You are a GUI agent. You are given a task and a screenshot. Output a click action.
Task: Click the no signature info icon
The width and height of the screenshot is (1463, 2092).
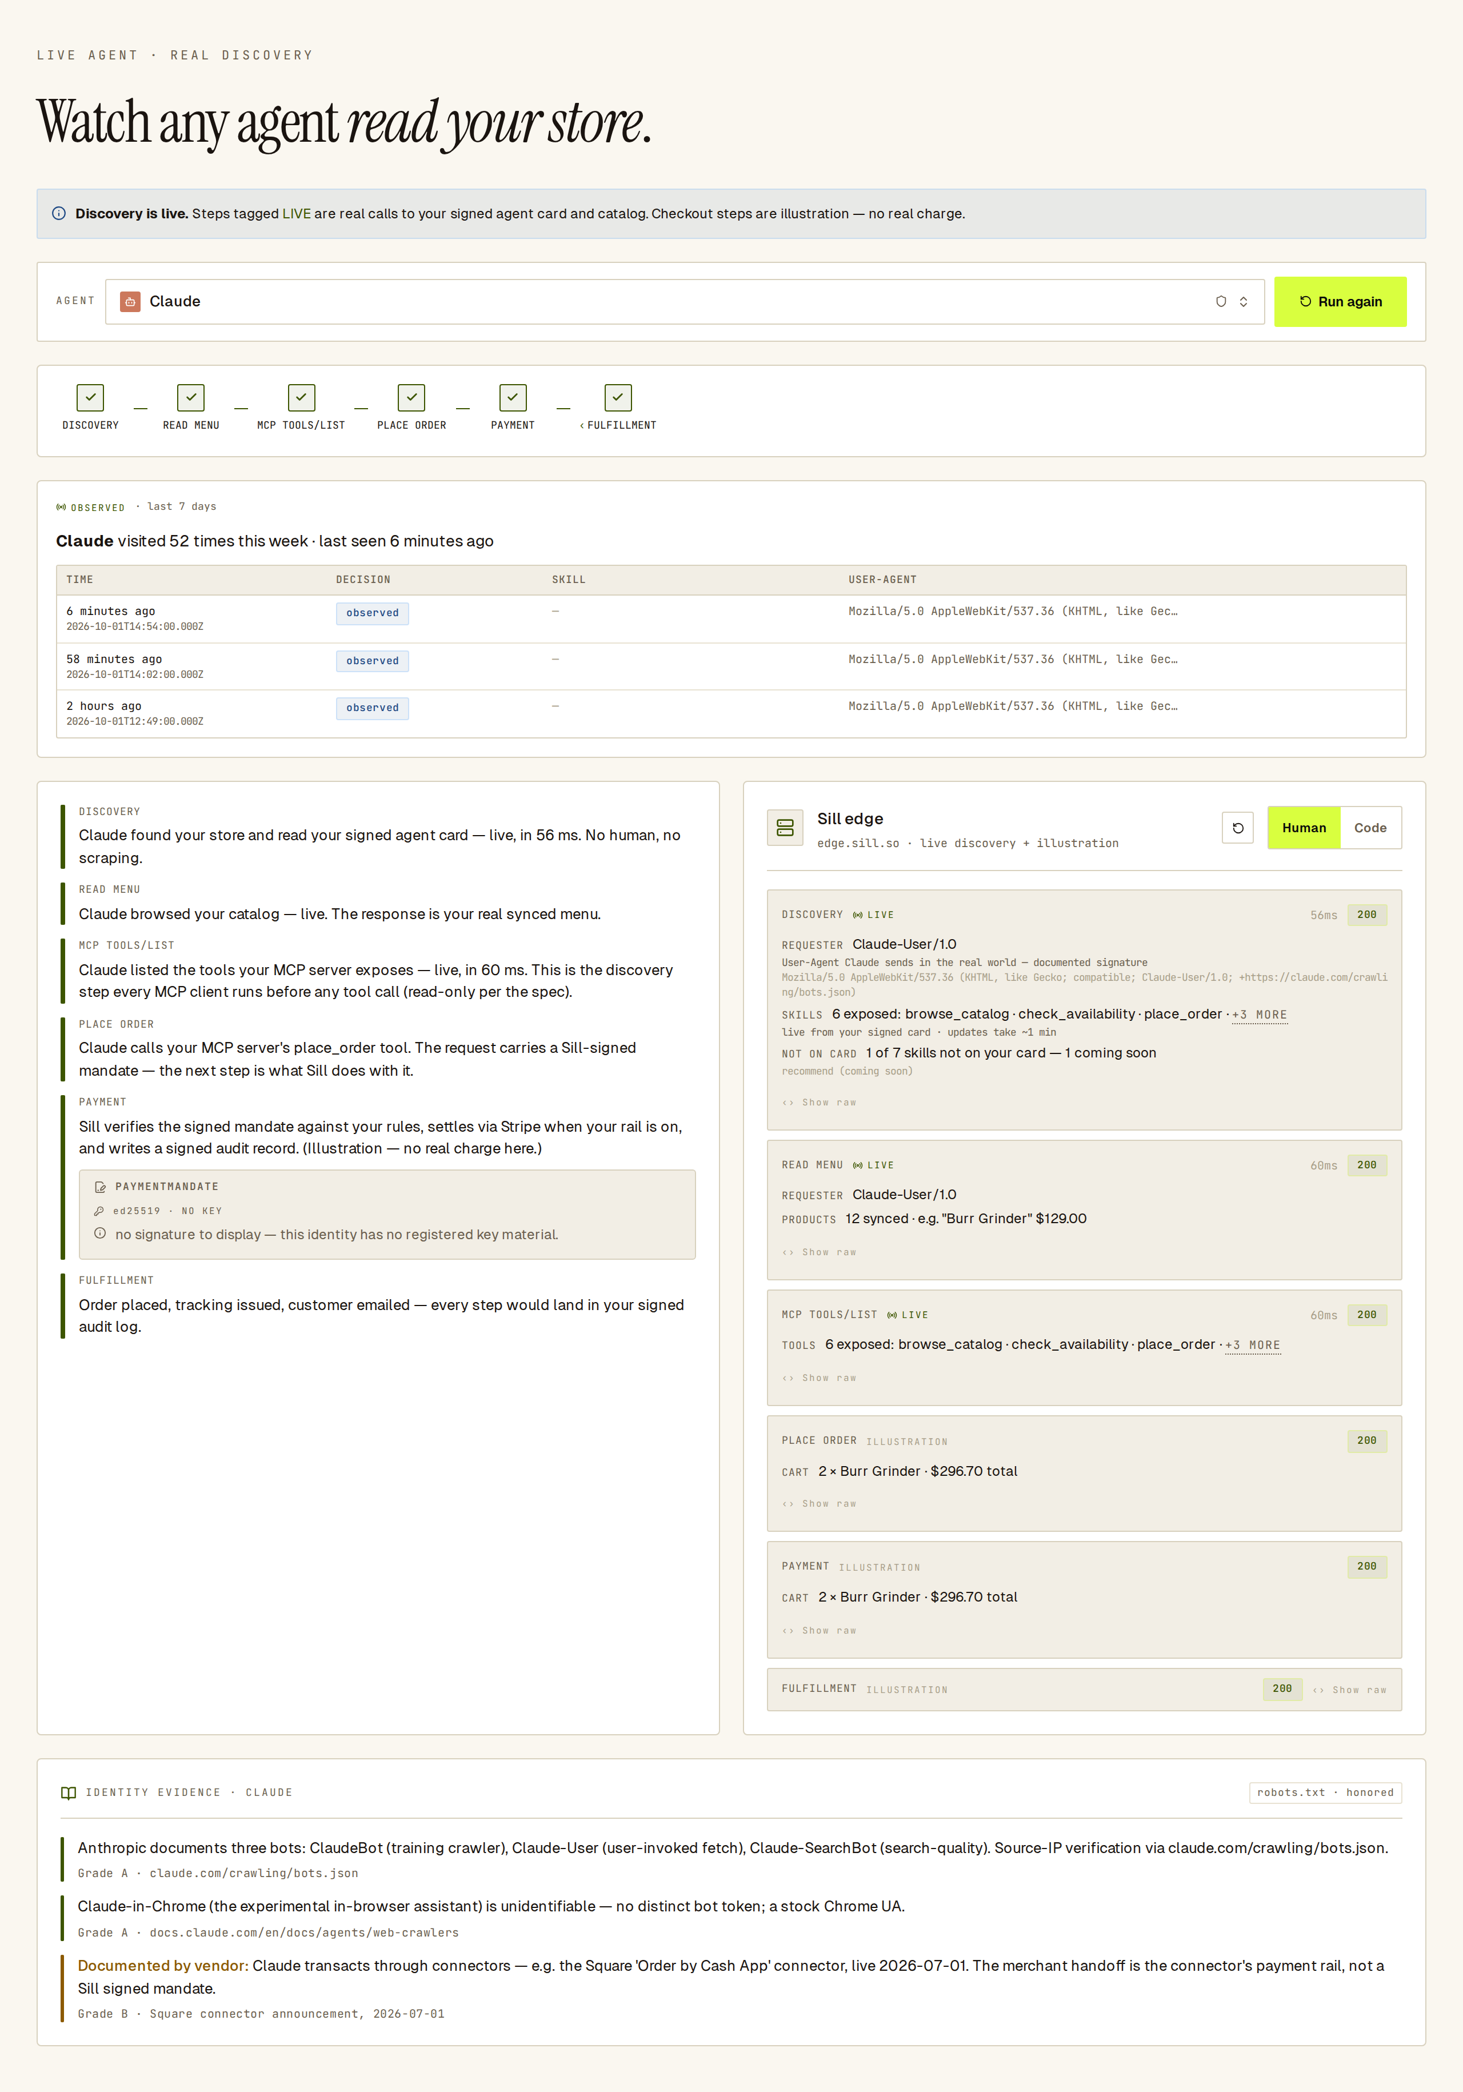click(100, 1233)
